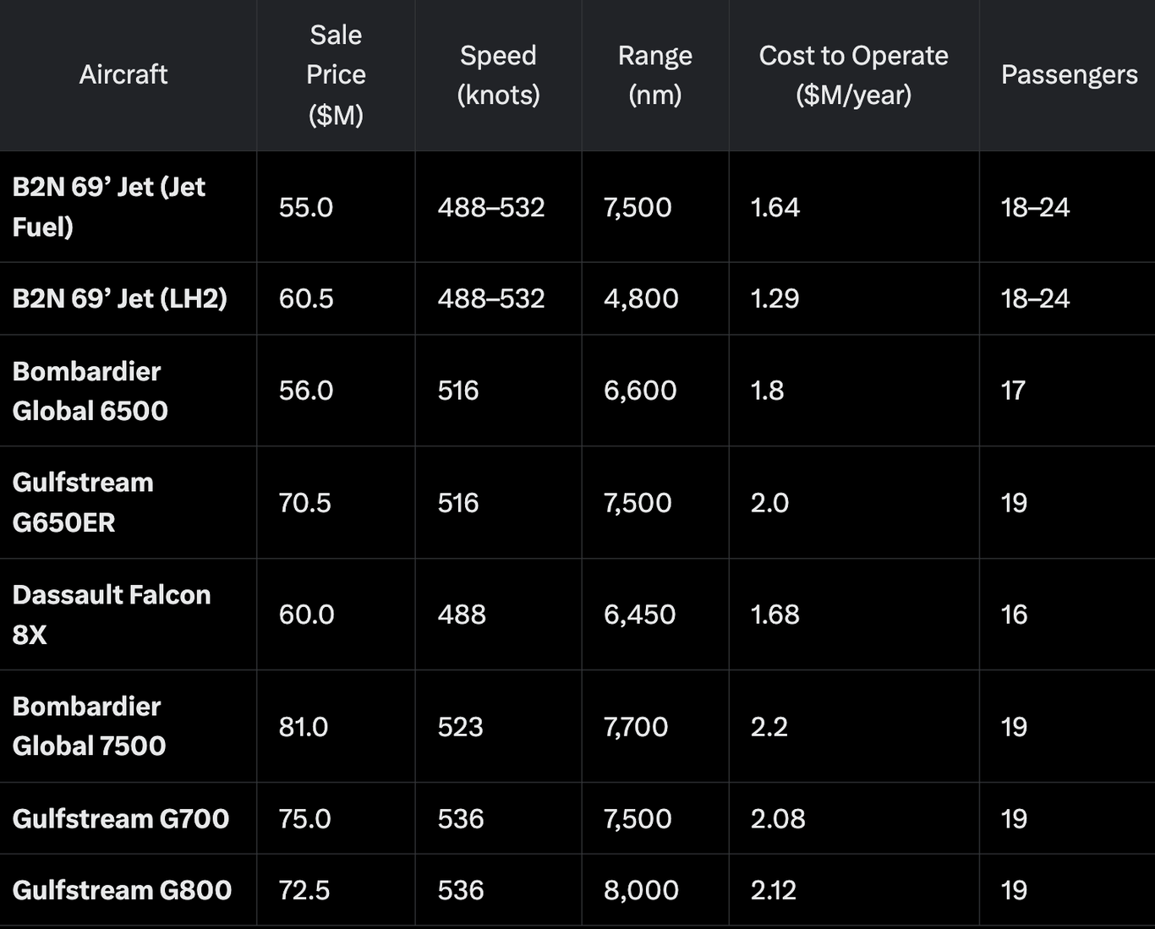Click the 523 speed value

(460, 727)
